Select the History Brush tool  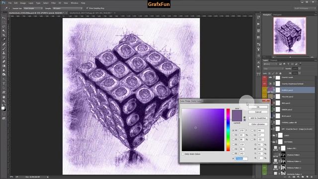3,57
